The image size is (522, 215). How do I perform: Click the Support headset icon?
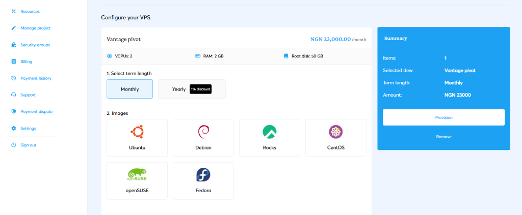pyautogui.click(x=14, y=95)
